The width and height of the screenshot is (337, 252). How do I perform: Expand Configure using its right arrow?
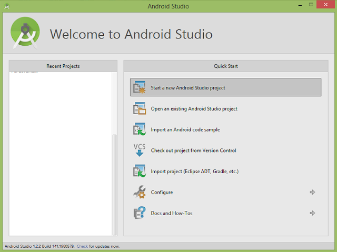(312, 192)
